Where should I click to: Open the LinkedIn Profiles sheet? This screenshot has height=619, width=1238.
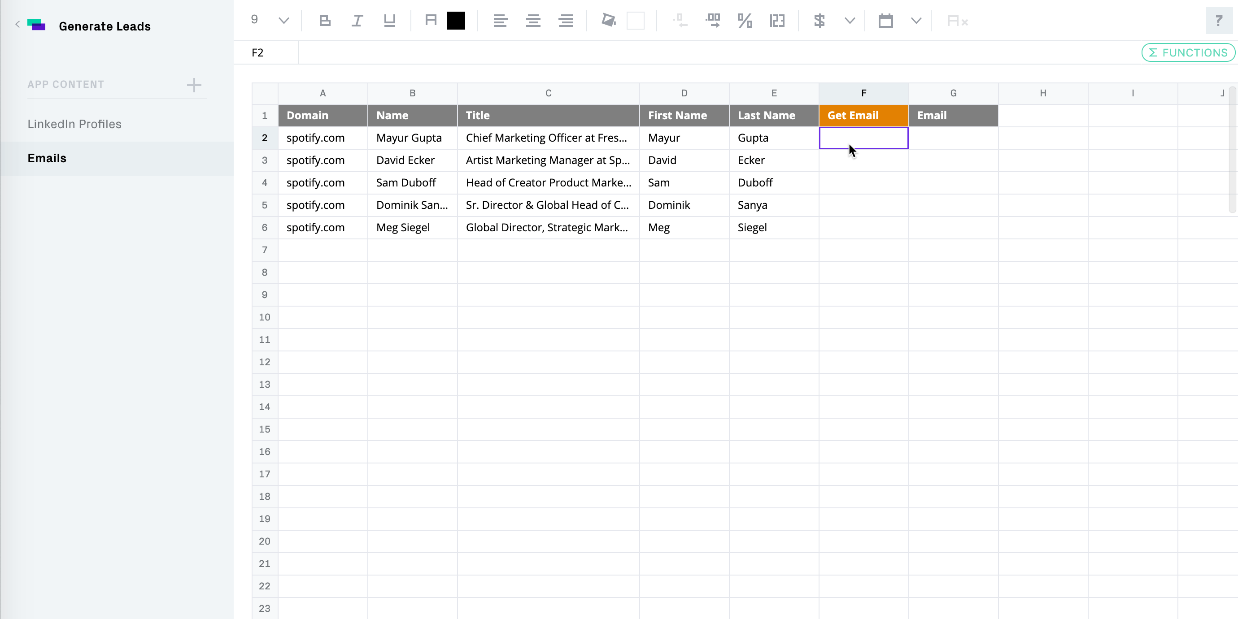pyautogui.click(x=74, y=124)
